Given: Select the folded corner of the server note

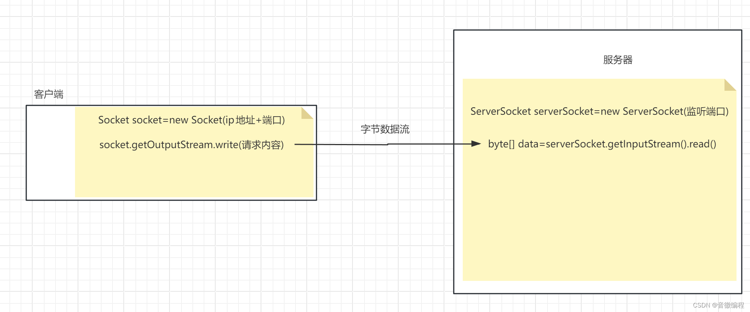Looking at the screenshot, I should tap(730, 85).
